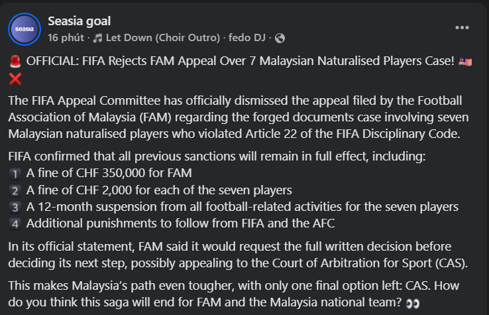Click the number 4 keycap icon
Screen dimensions: 489x315
16,223
